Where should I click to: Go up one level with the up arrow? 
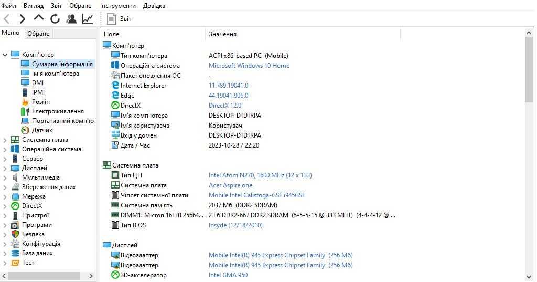point(39,17)
